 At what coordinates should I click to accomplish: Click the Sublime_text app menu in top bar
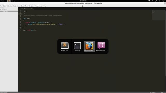[x=12, y=1]
